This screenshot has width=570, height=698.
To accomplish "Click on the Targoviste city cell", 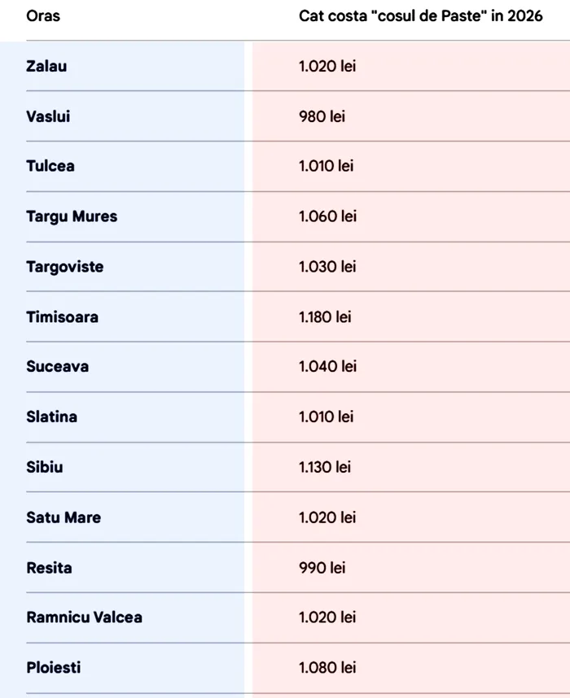I will pos(65,267).
